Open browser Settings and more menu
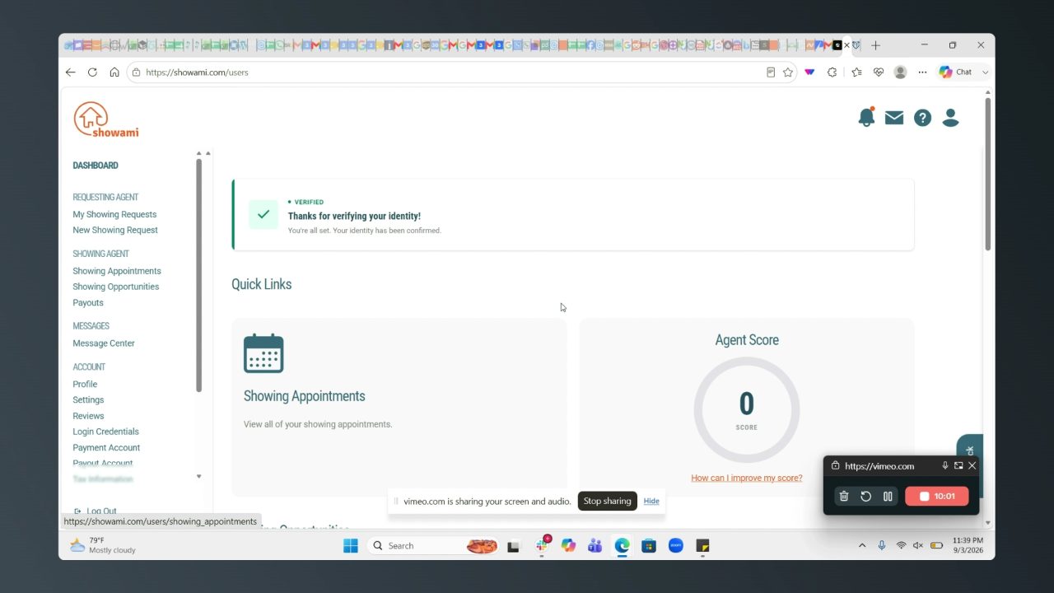The height and width of the screenshot is (593, 1054). point(922,72)
